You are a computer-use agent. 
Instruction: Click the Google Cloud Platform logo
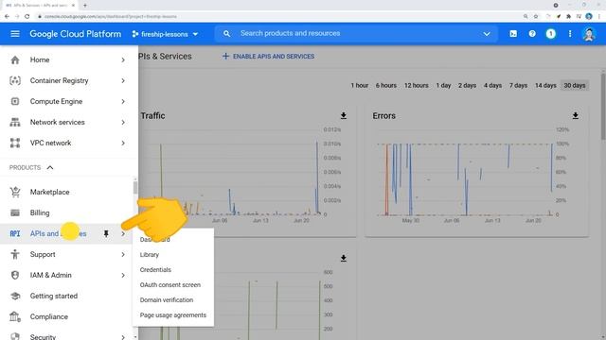(x=76, y=34)
